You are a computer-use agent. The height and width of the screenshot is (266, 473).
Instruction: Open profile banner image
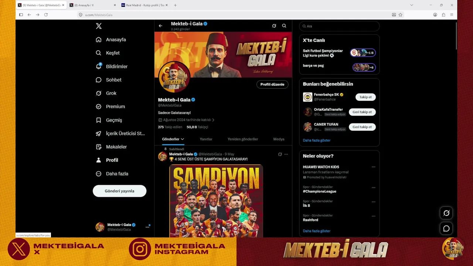pos(223,55)
